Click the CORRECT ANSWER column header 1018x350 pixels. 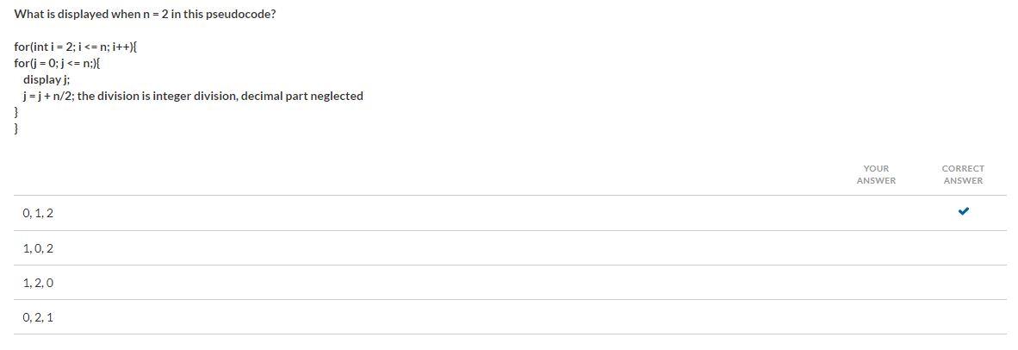click(x=963, y=174)
